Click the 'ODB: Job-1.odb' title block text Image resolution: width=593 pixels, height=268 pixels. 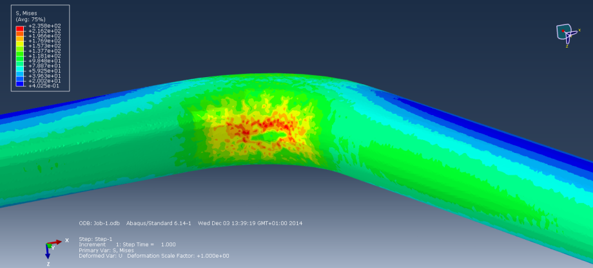(97, 224)
